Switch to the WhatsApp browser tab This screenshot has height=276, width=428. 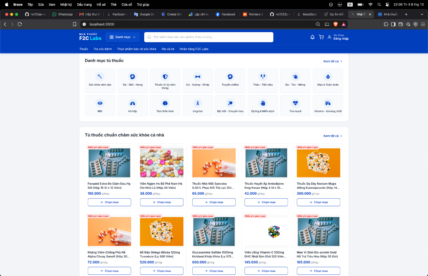click(63, 14)
